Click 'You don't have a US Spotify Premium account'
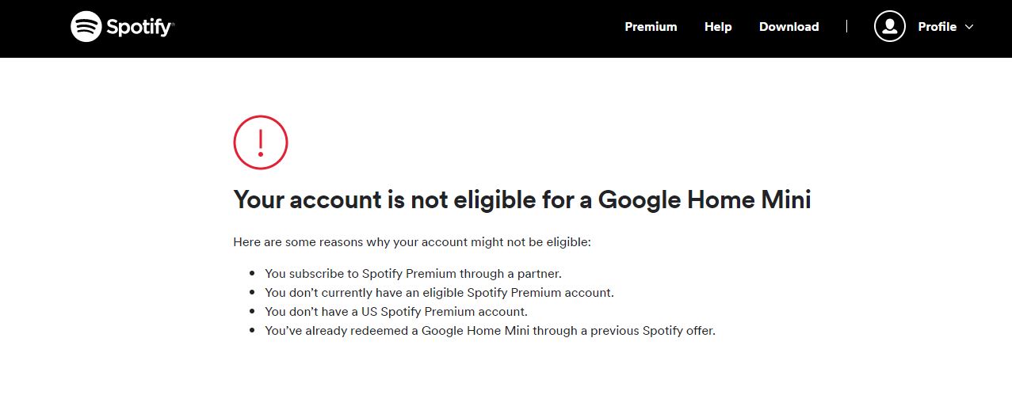Image resolution: width=1012 pixels, height=410 pixels. (x=396, y=312)
